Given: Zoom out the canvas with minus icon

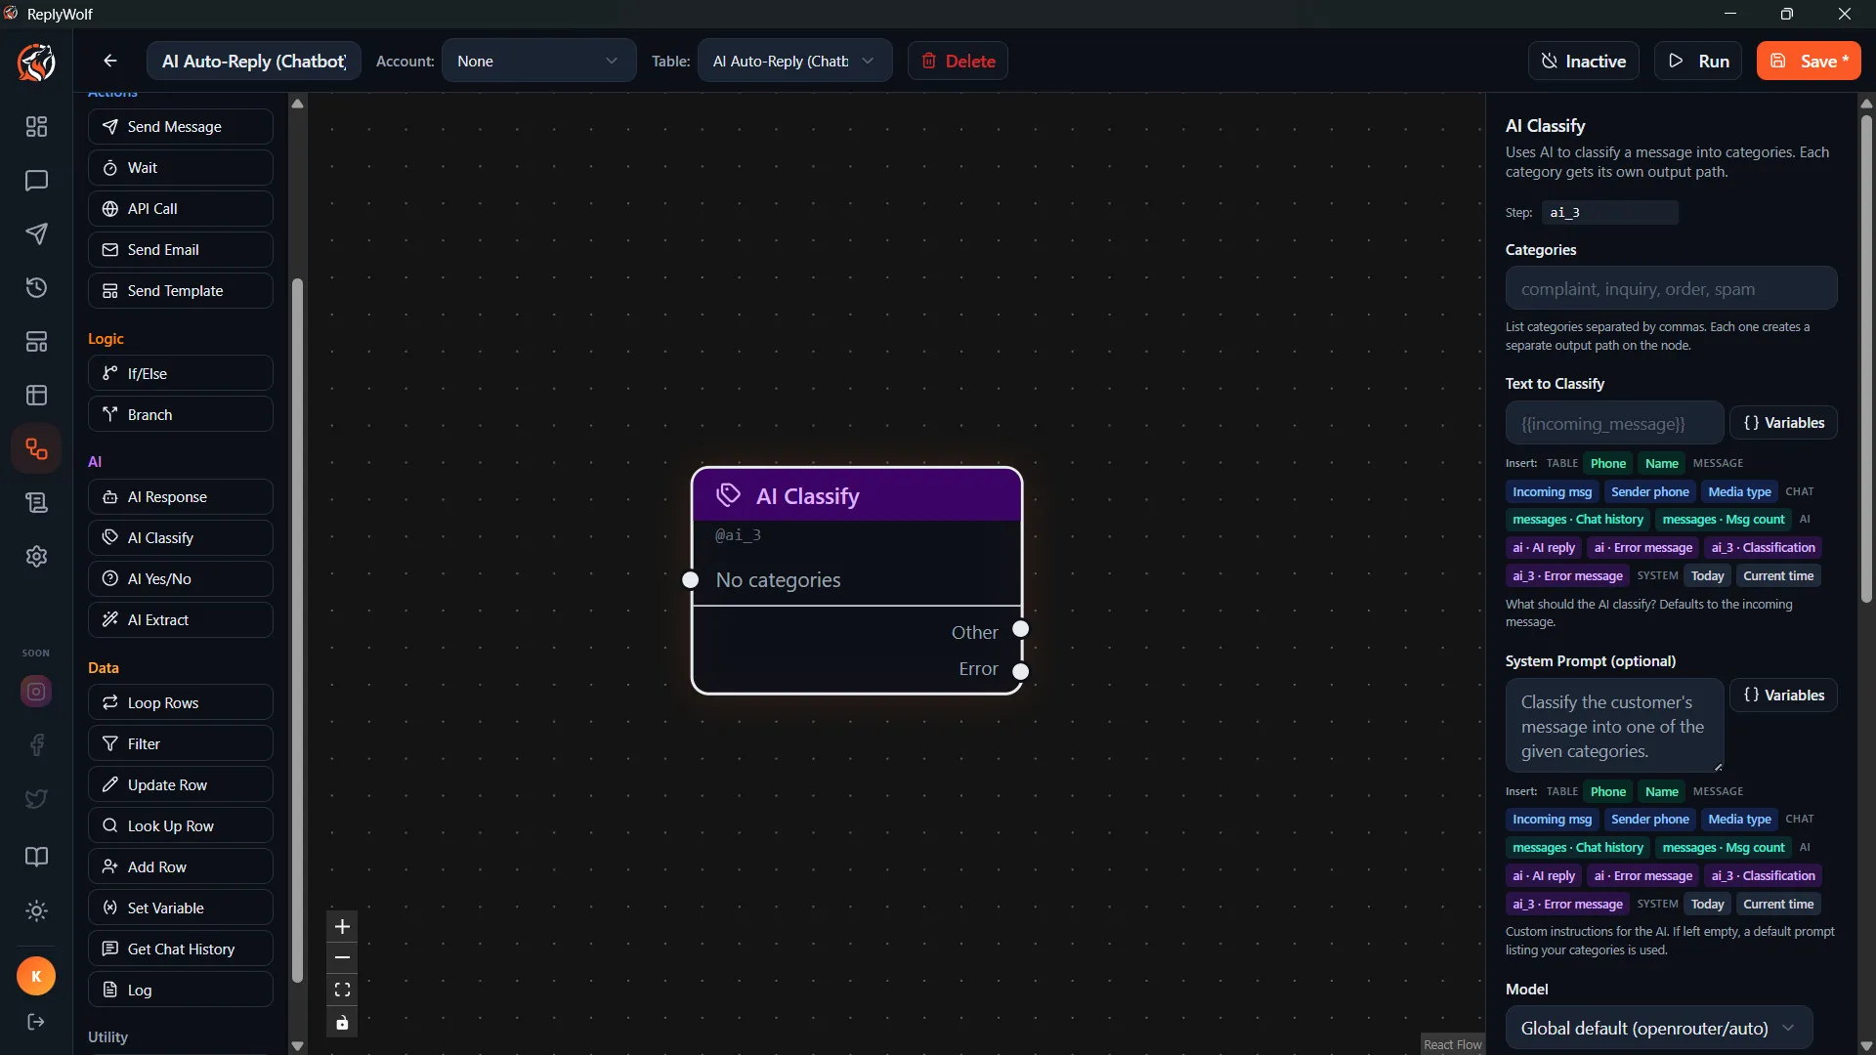Looking at the screenshot, I should click(x=342, y=957).
